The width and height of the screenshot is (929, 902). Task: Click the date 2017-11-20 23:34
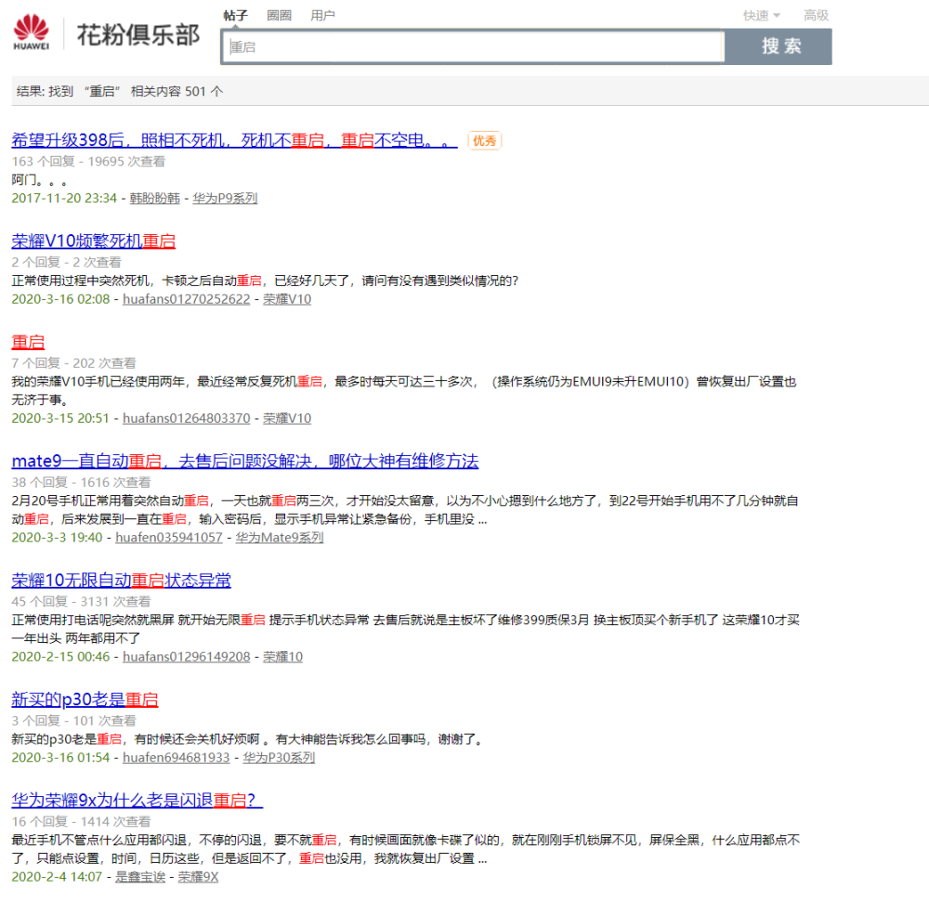coord(64,199)
